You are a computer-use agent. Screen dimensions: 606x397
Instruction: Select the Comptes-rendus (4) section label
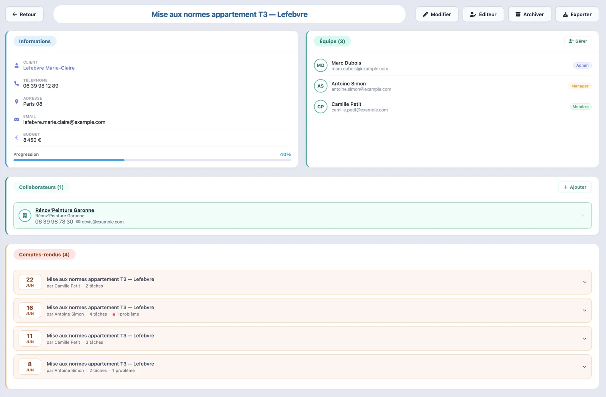tap(44, 255)
